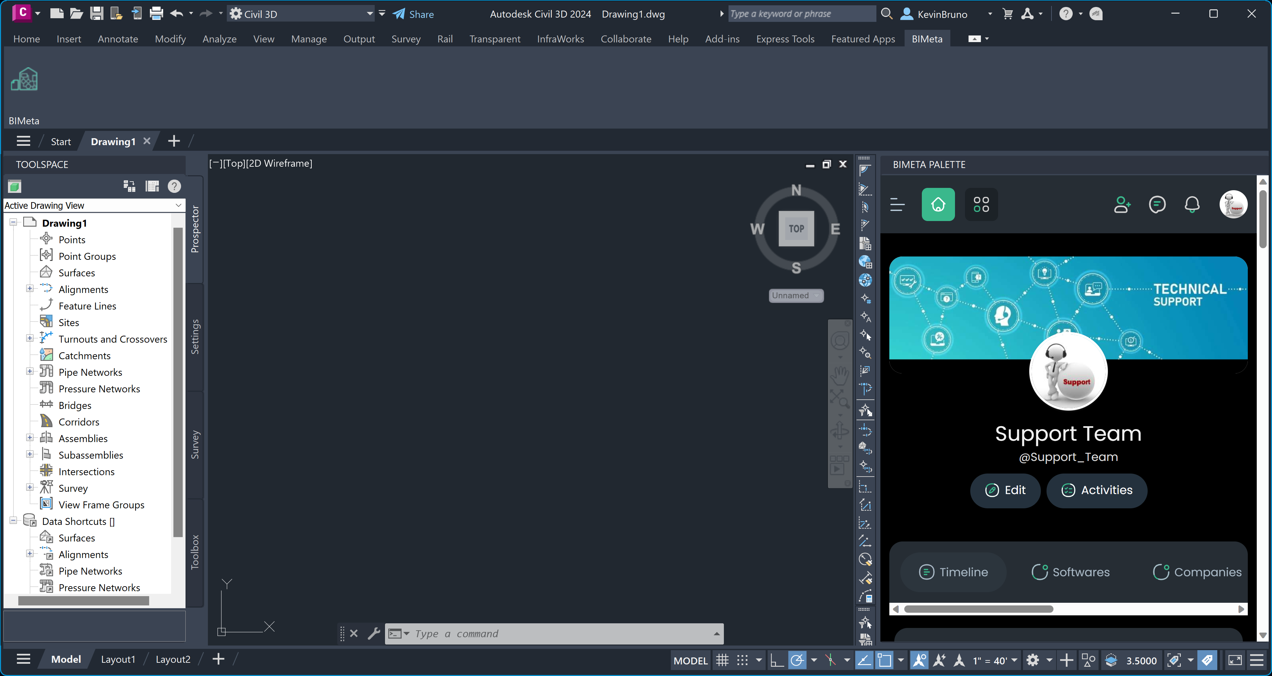Image resolution: width=1272 pixels, height=676 pixels.
Task: Click the Toolspace help question mark icon
Action: pos(174,186)
